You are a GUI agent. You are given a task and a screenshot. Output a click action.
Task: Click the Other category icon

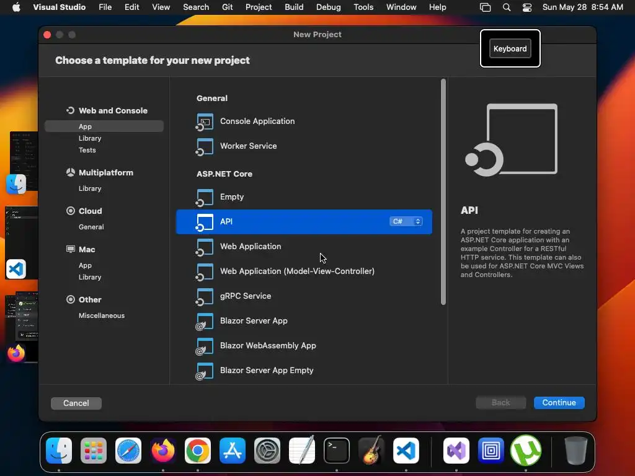[x=71, y=299]
